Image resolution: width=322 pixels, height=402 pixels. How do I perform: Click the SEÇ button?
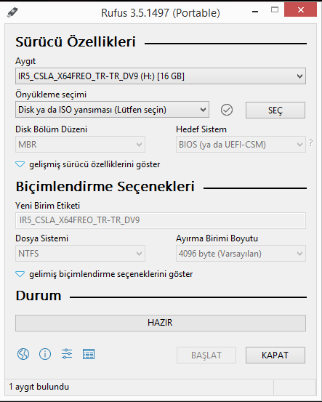click(x=275, y=110)
